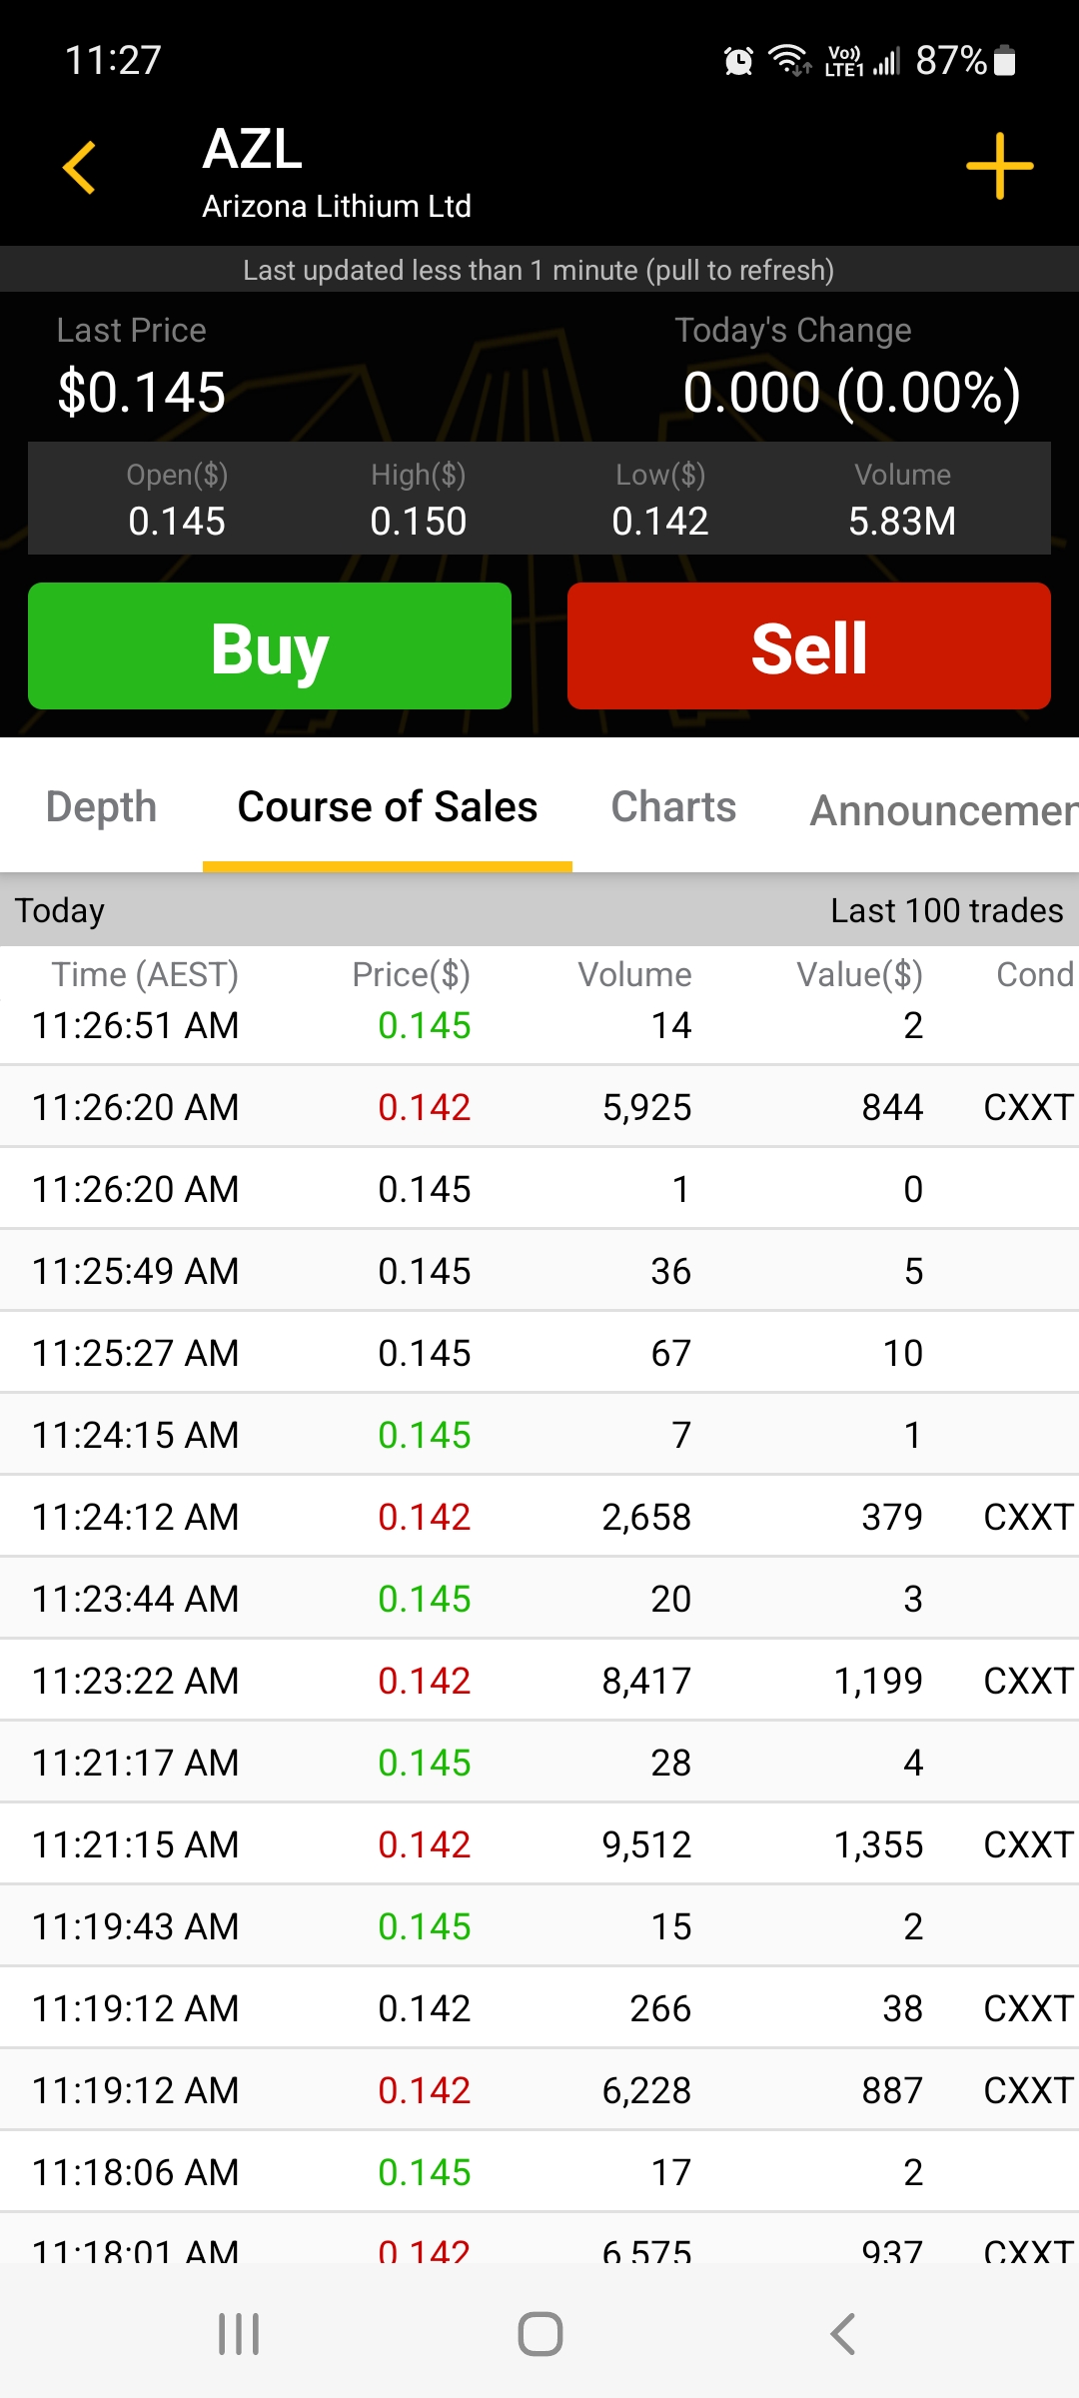The width and height of the screenshot is (1079, 2398).
Task: Select the 11:23:44 AM trade row
Action: (539, 1599)
